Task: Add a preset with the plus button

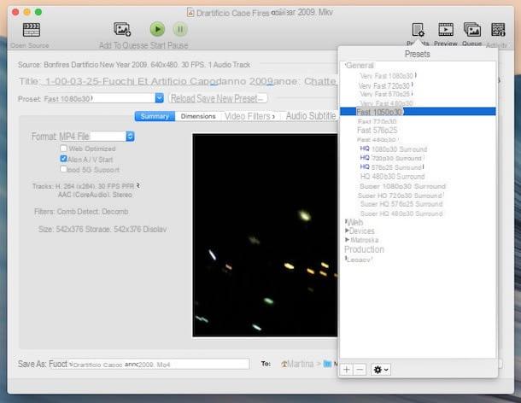Action: (x=346, y=370)
